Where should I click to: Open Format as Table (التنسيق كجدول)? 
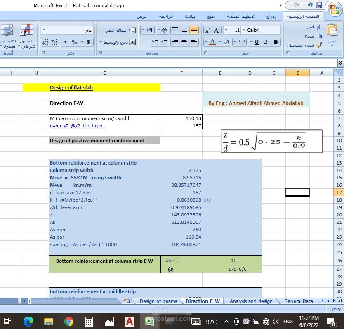pos(7,36)
